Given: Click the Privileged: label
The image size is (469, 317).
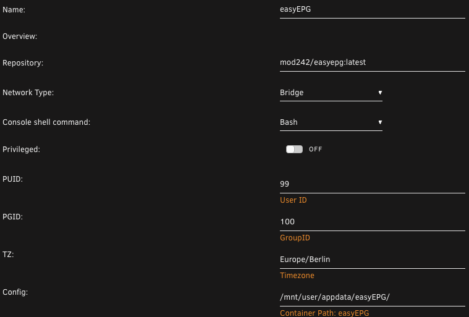Looking at the screenshot, I should coord(21,150).
